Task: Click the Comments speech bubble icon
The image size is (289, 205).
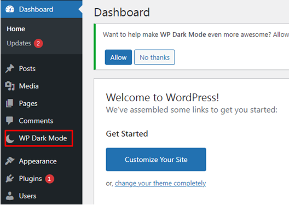Action: 10,120
